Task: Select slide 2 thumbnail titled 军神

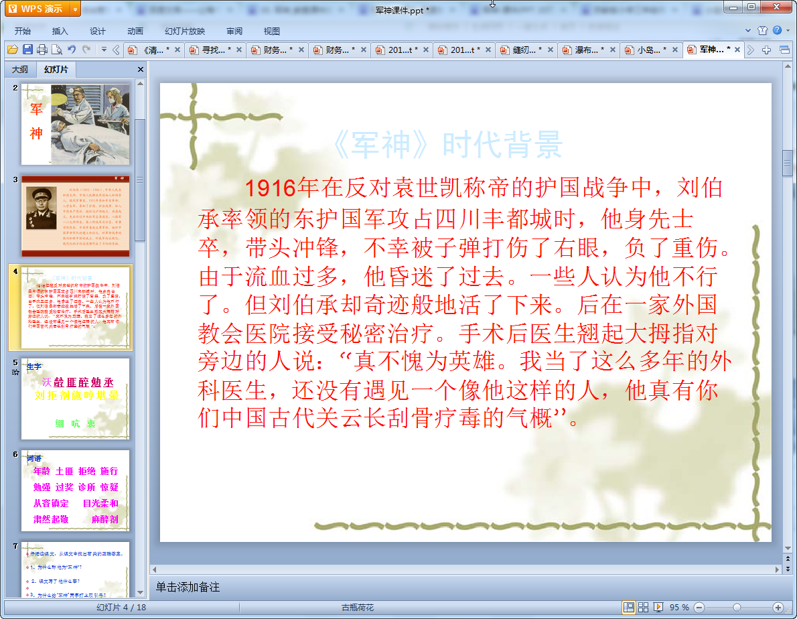Action: coord(75,125)
